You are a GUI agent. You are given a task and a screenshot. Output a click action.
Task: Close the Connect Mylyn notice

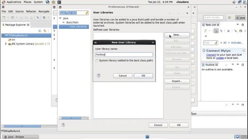coord(244,51)
